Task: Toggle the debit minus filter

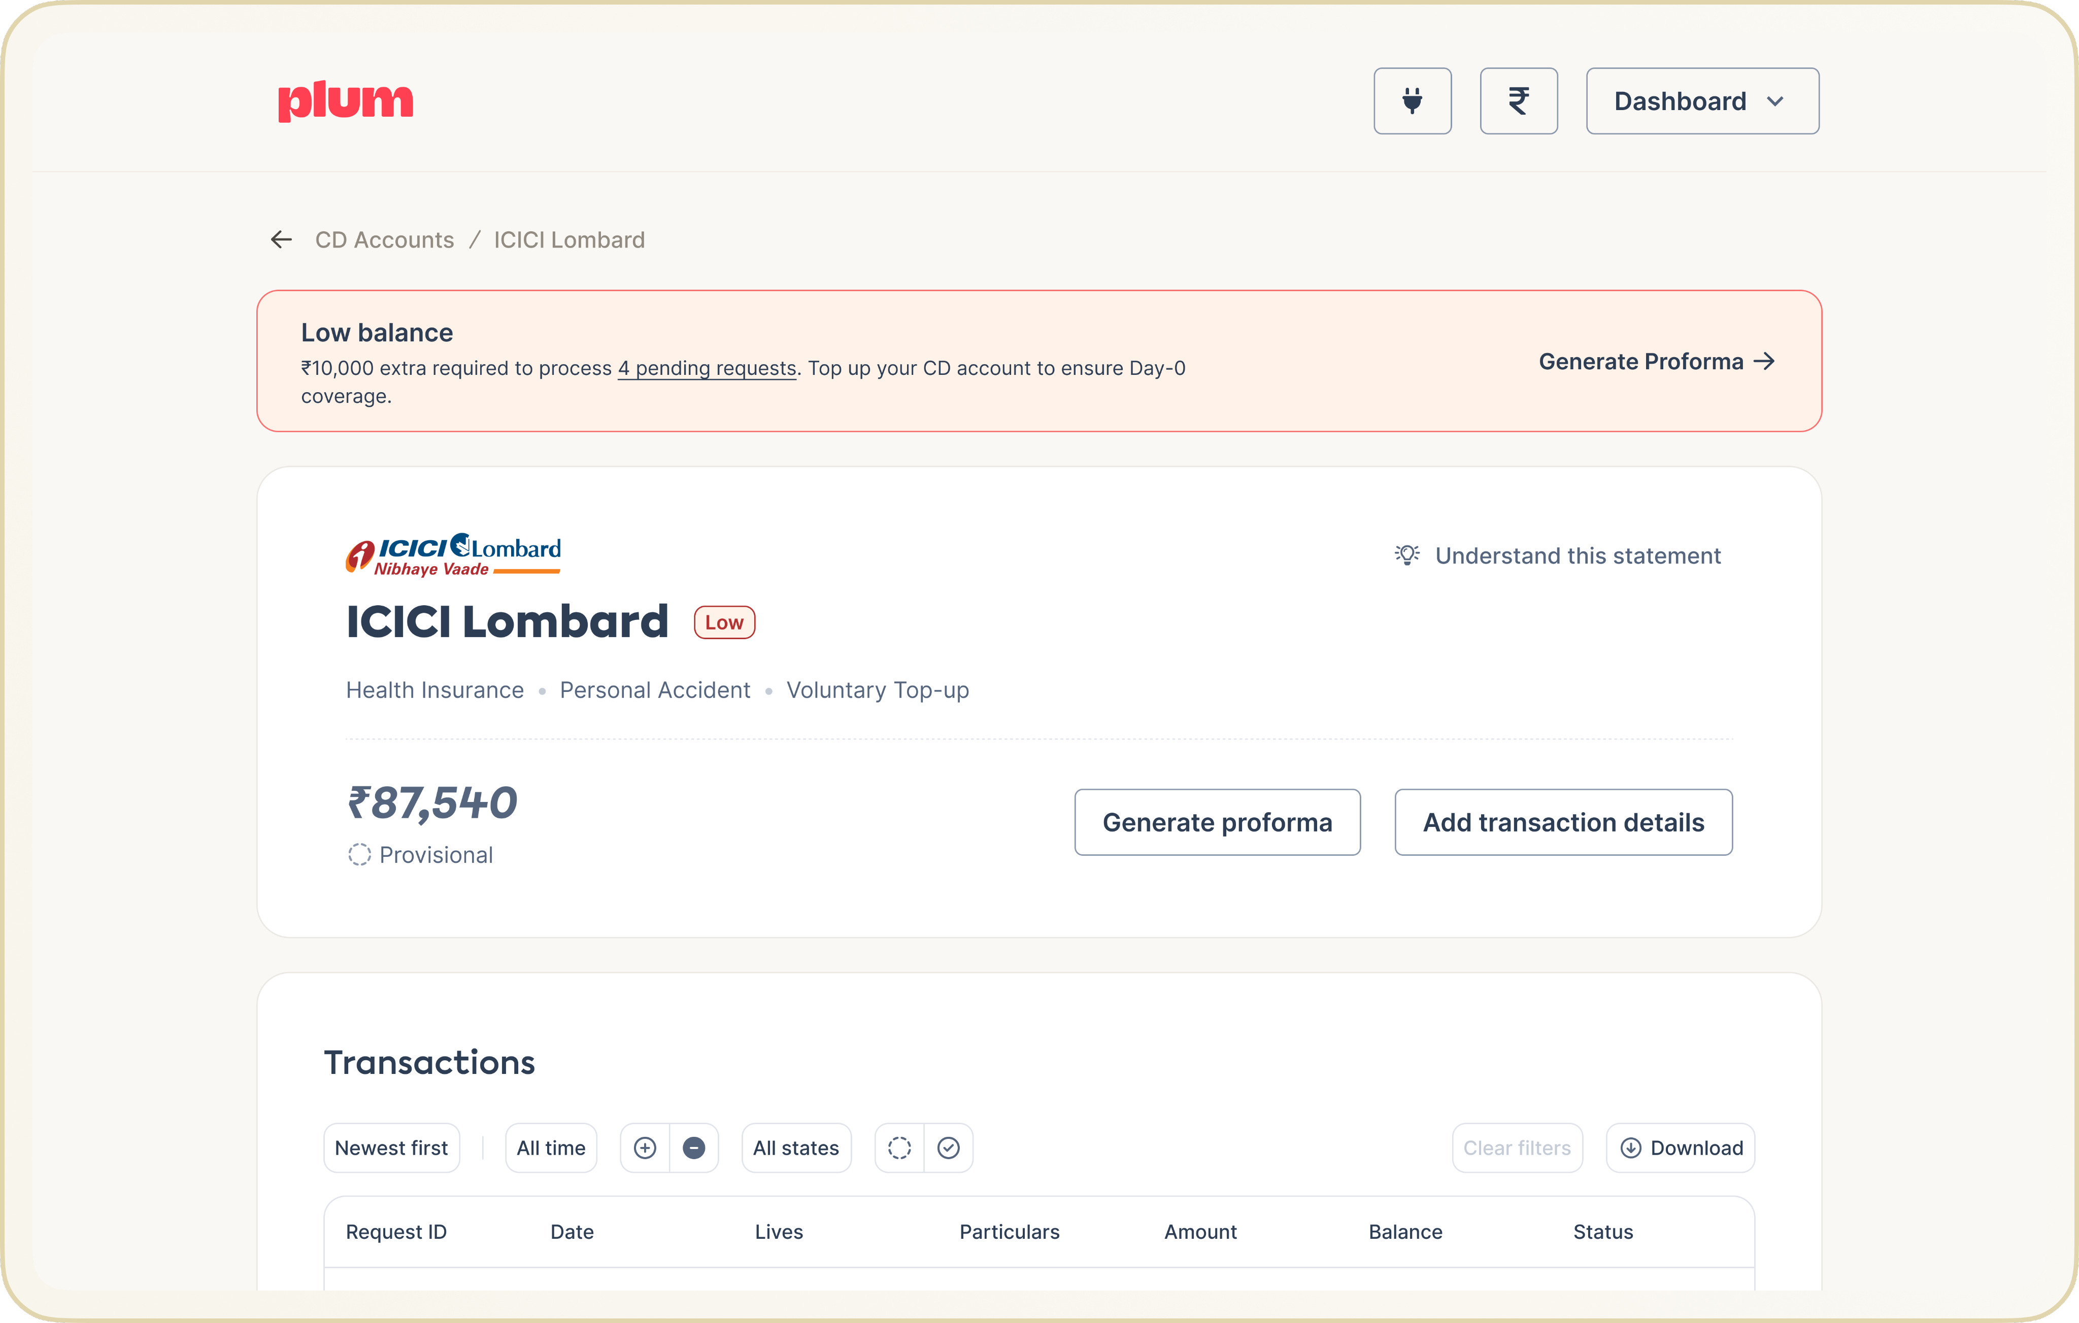Action: (x=693, y=1147)
